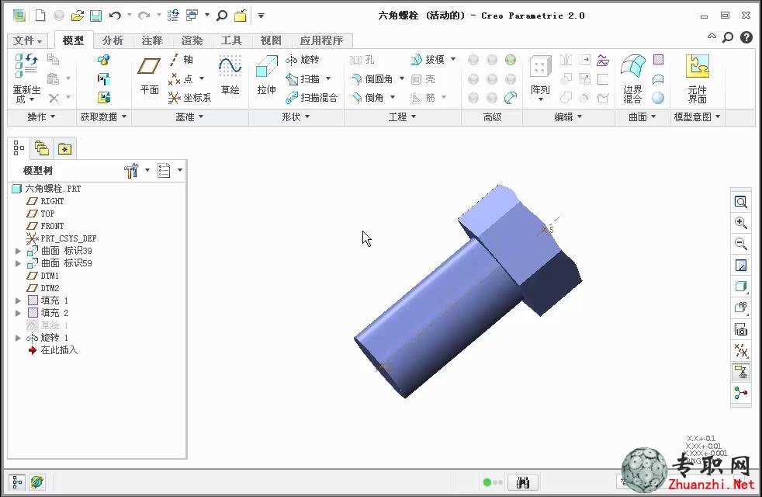This screenshot has width=762, height=497.
Task: Open the saved views camera icon
Action: coord(740,330)
